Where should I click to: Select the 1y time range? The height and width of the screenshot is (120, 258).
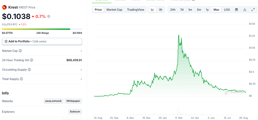(x=207, y=10)
